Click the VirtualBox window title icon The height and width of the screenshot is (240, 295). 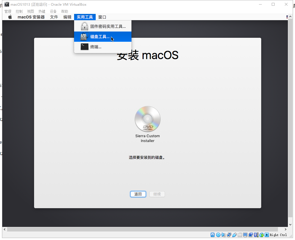point(7,4)
